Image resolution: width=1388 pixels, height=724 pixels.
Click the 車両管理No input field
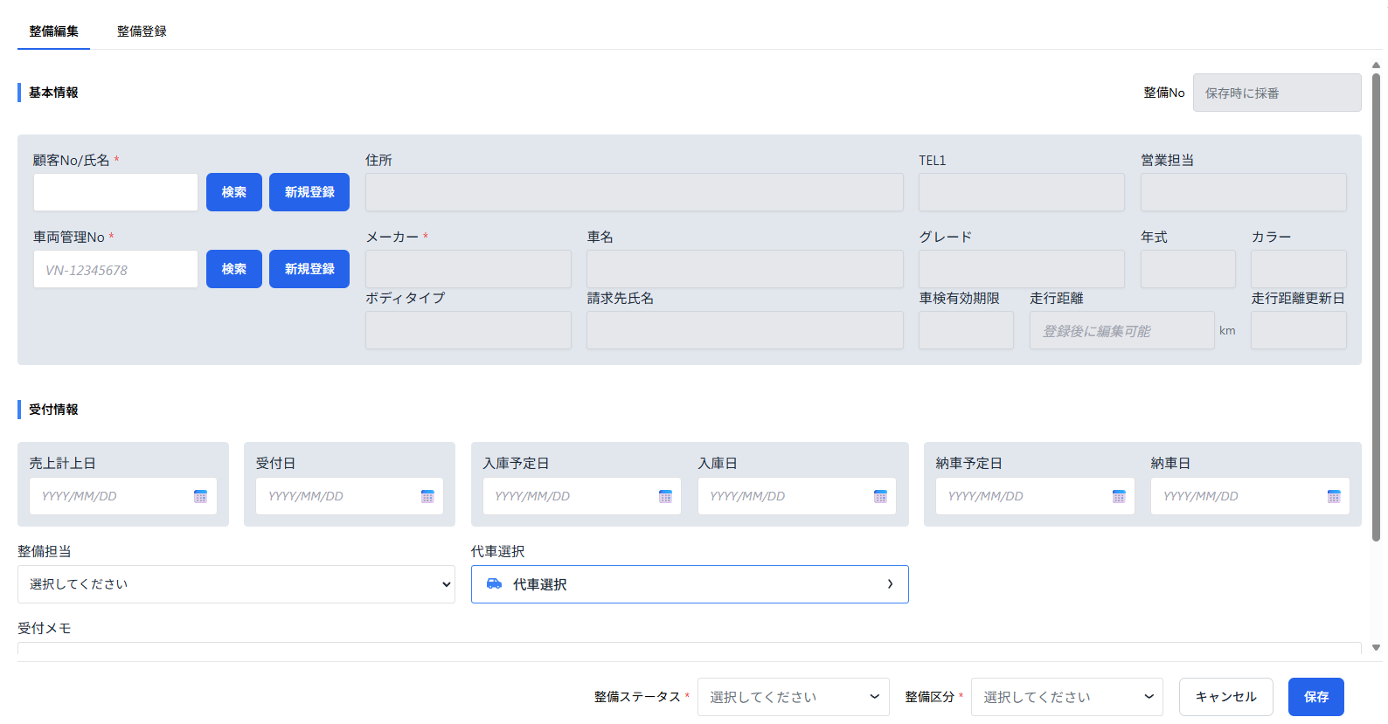click(x=115, y=269)
